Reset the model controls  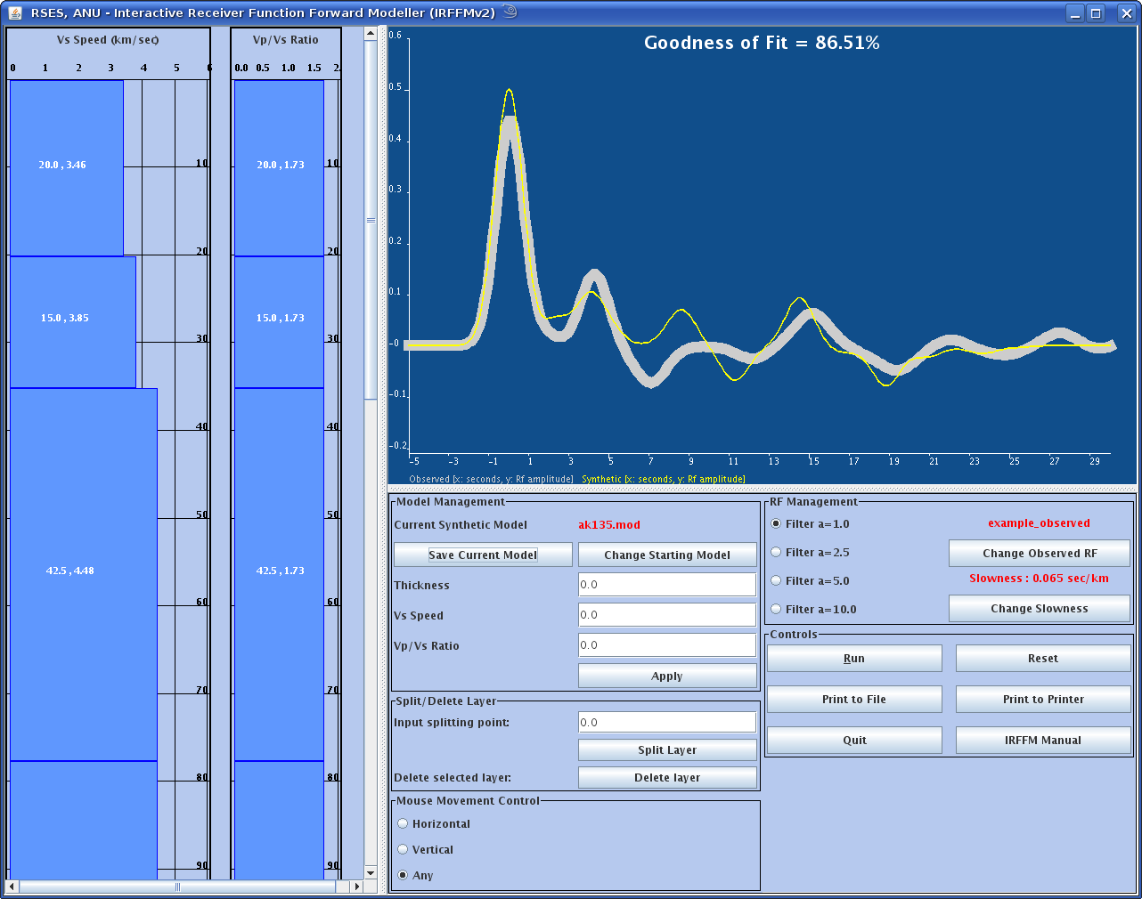click(x=1043, y=659)
